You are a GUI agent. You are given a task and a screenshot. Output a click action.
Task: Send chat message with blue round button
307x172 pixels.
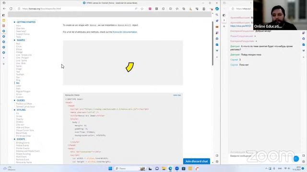pyautogui.click(x=296, y=159)
